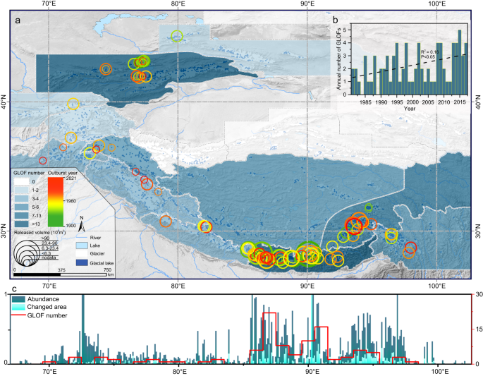Select the '1-2' GLOF number swatch
Viewport: 483px width, 376px height.
tap(22, 190)
